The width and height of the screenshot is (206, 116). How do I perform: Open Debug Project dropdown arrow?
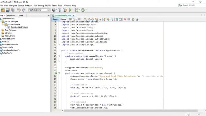(x=80, y=10)
